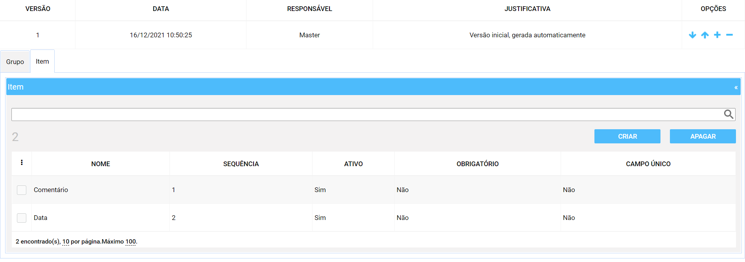Click Campo Único Não in Data row
745x262 pixels.
[x=569, y=218]
